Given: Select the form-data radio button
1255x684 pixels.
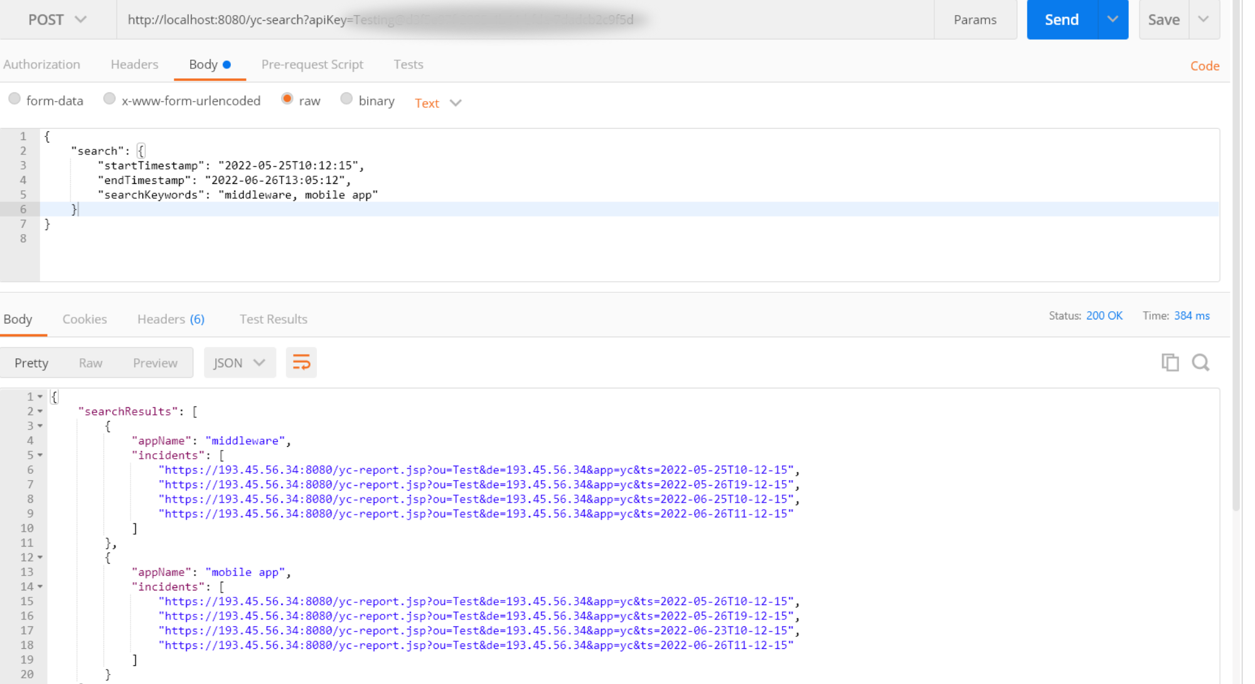Looking at the screenshot, I should 14,99.
